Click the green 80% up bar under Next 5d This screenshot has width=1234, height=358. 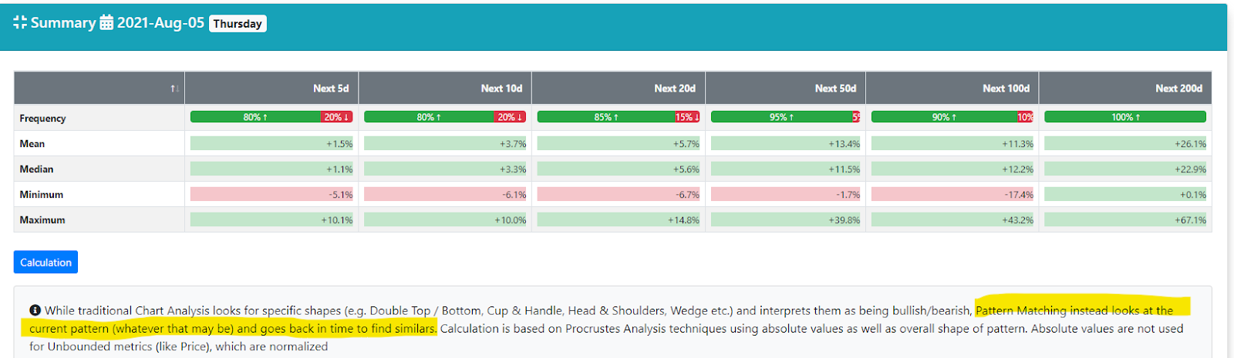click(255, 117)
